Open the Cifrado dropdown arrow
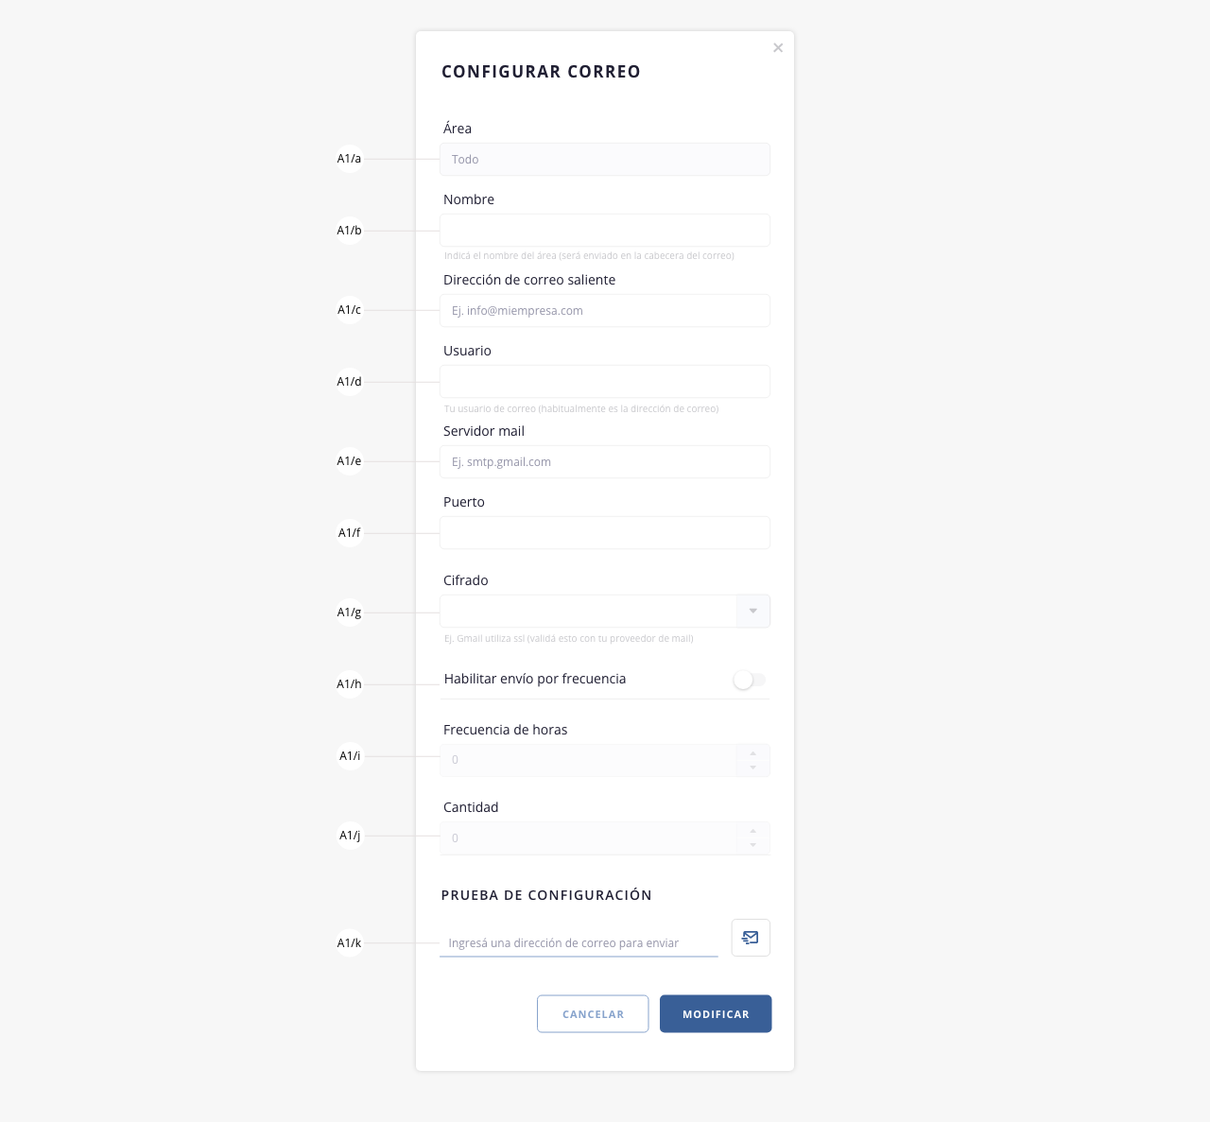The width and height of the screenshot is (1210, 1122). (x=753, y=612)
